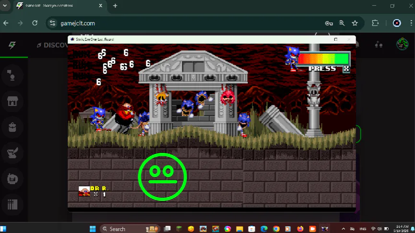Open Task View in taskbar

[x=167, y=229]
